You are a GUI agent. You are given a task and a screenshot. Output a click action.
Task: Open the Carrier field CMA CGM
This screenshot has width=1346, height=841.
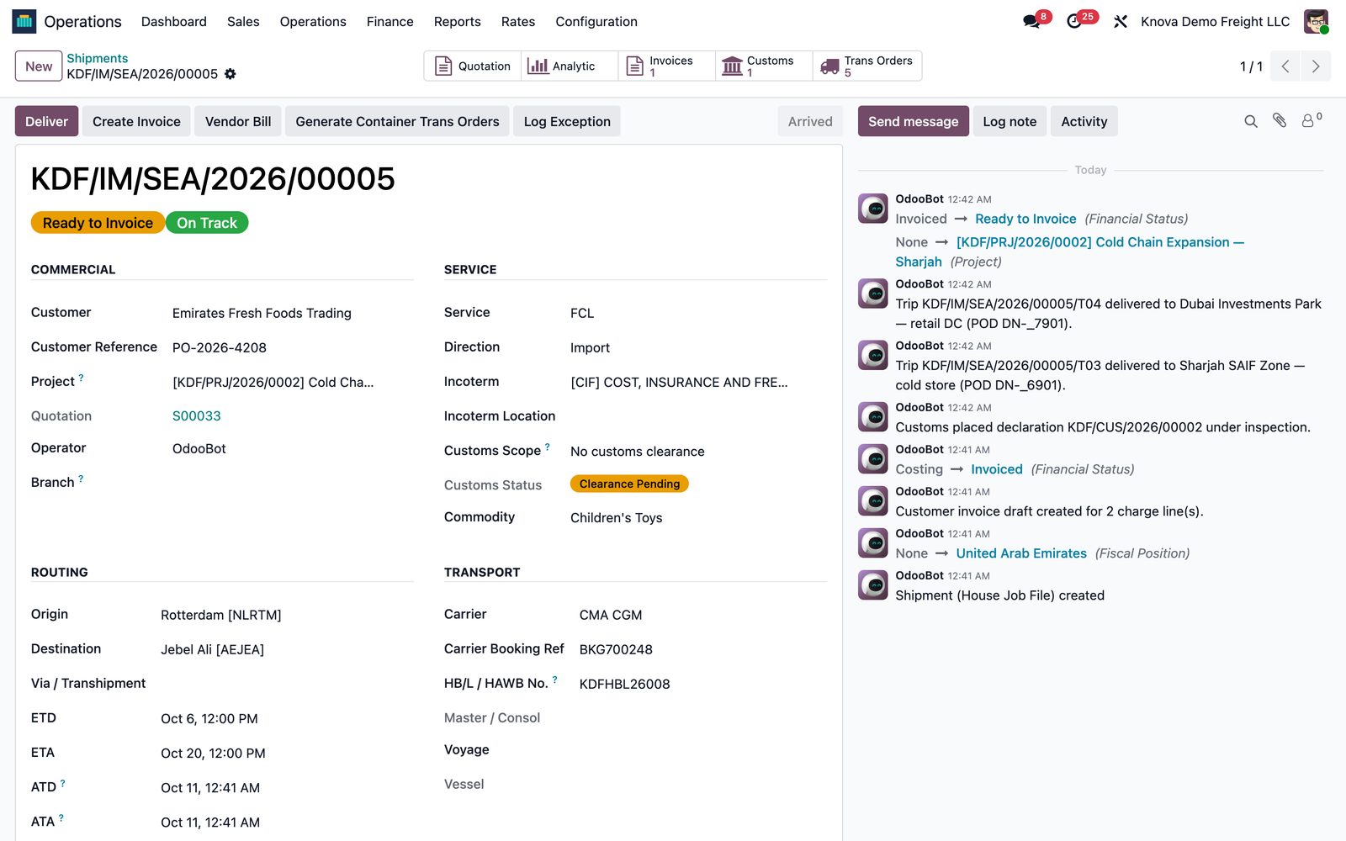click(x=702, y=615)
